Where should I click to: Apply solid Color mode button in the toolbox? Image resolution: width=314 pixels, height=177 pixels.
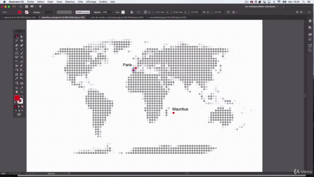coord(16,107)
